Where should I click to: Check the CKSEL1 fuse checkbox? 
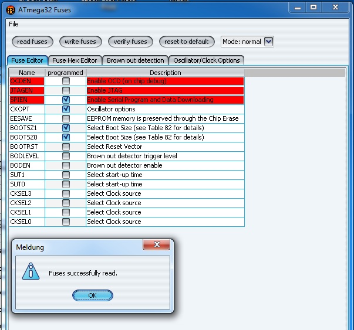[x=66, y=212]
